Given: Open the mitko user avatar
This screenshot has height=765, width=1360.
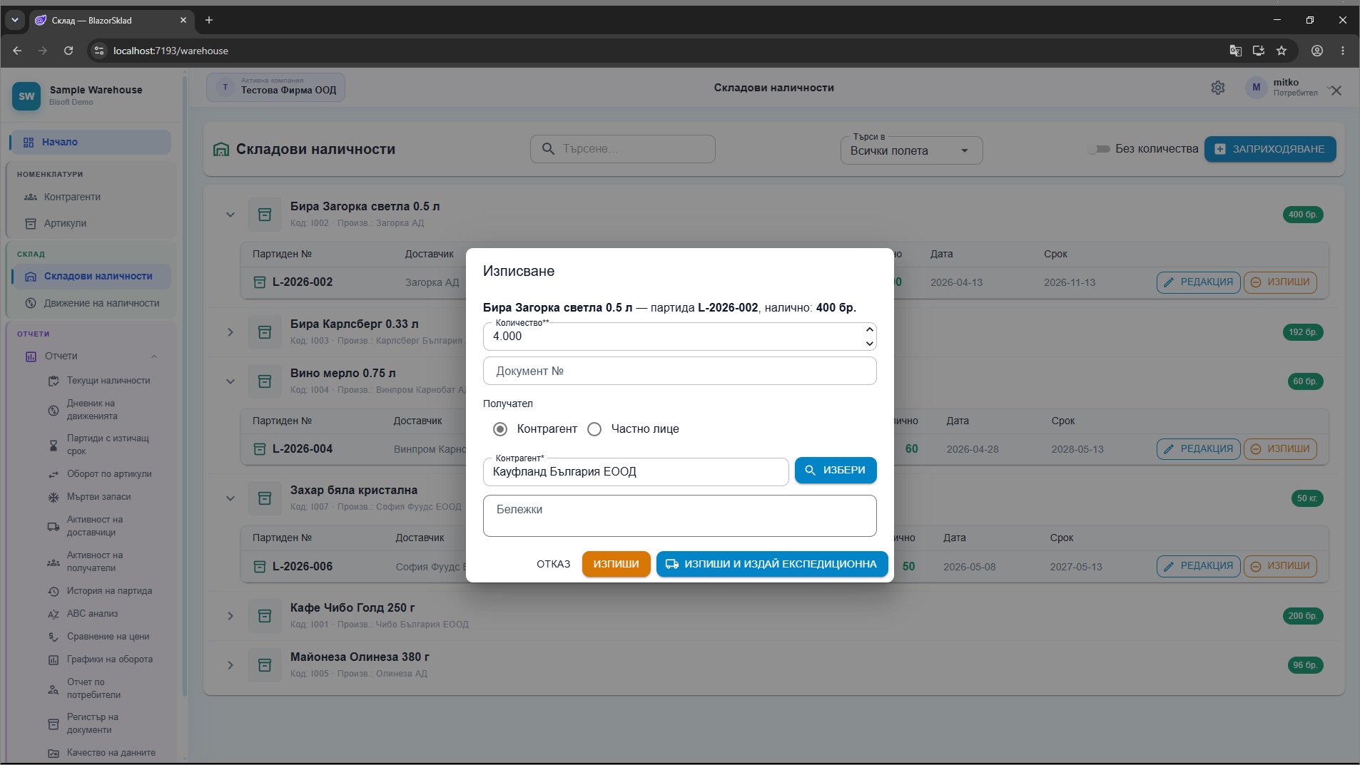Looking at the screenshot, I should pos(1257,88).
